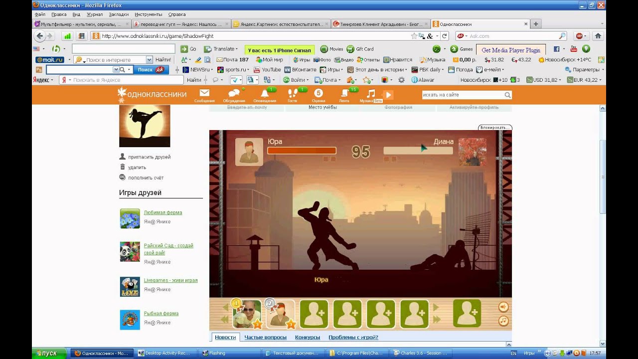Image resolution: width=638 pixels, height=359 pixels.
Task: Click first add-friend slot in game bar
Action: pyautogui.click(x=314, y=314)
